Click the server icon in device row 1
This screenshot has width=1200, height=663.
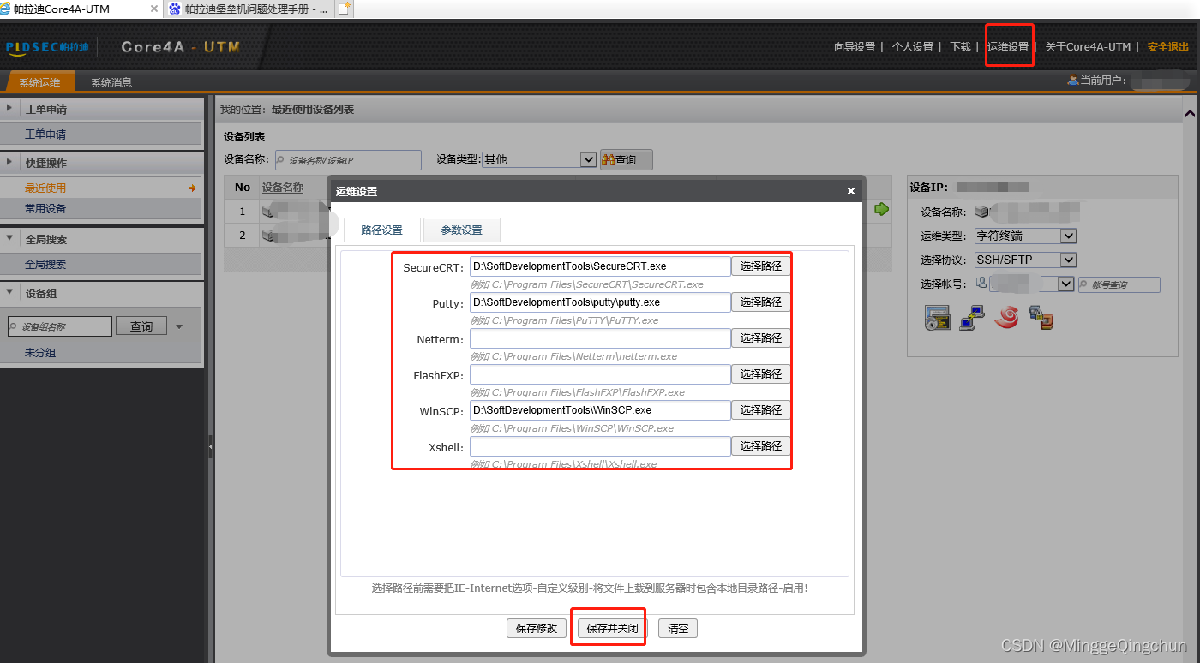[x=268, y=210]
